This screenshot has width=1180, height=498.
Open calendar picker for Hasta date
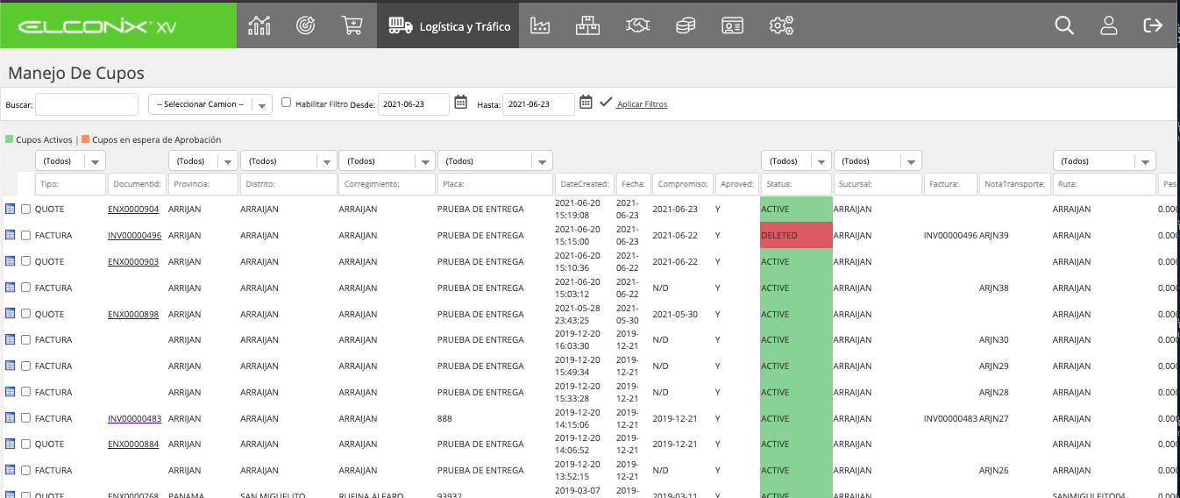coord(586,103)
